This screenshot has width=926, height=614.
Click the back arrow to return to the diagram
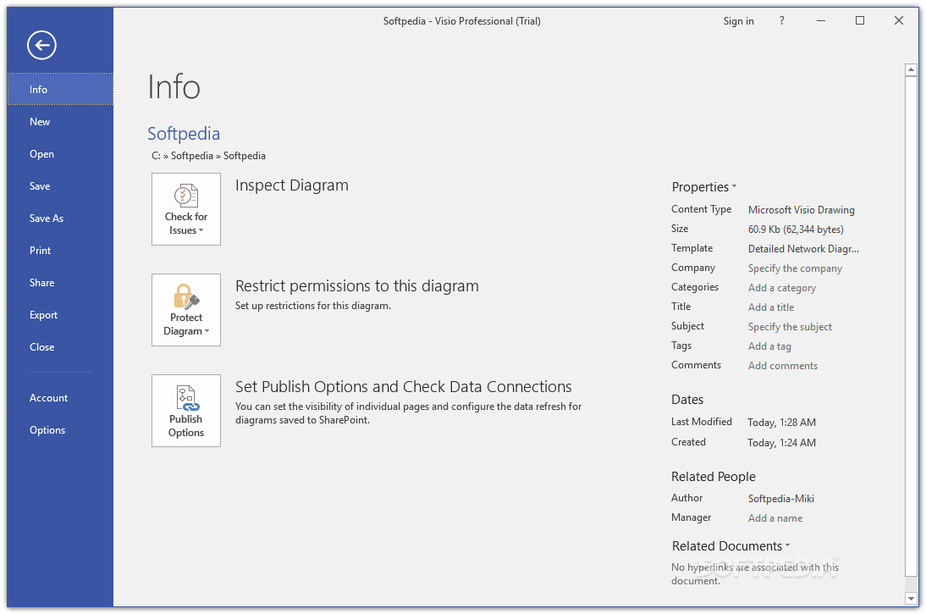point(41,45)
